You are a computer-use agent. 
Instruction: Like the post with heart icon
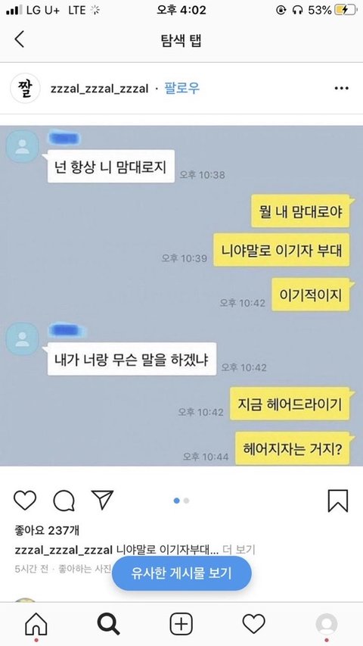click(x=25, y=500)
